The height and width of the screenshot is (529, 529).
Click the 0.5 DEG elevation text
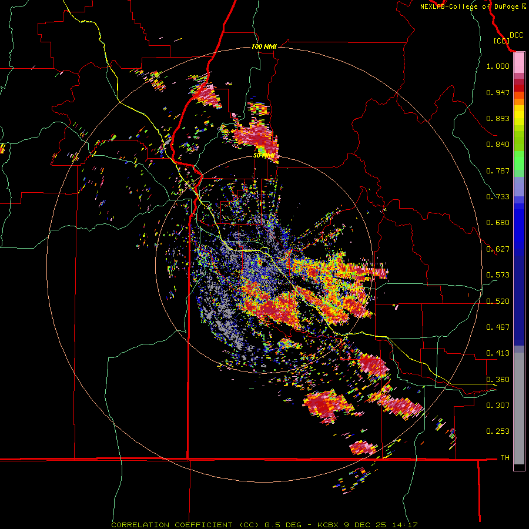[x=282, y=525]
